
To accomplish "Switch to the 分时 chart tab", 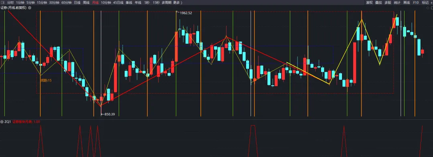I will (x=10, y=2).
